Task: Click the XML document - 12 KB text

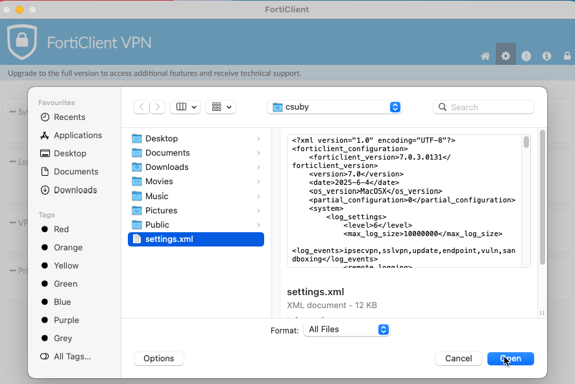Action: pyautogui.click(x=332, y=306)
